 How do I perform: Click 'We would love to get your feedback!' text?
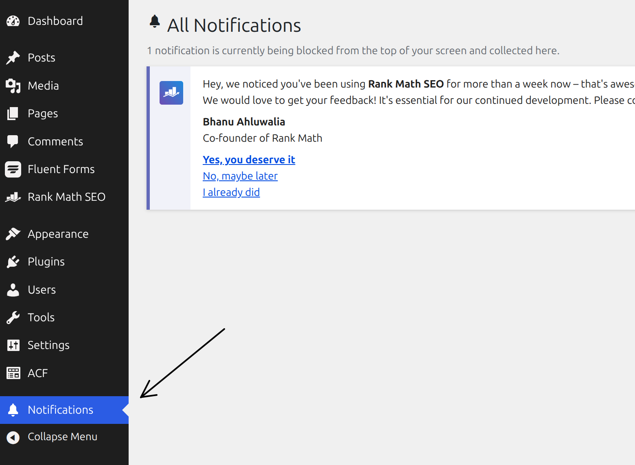point(289,100)
